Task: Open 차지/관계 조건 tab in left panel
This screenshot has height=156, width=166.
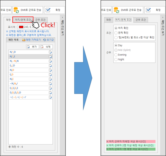Action: point(23,20)
